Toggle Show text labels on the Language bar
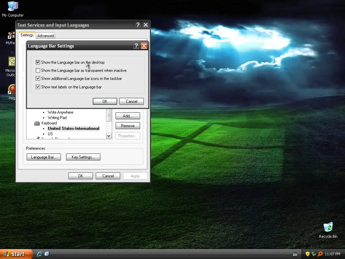Image resolution: width=345 pixels, height=259 pixels. tap(38, 87)
